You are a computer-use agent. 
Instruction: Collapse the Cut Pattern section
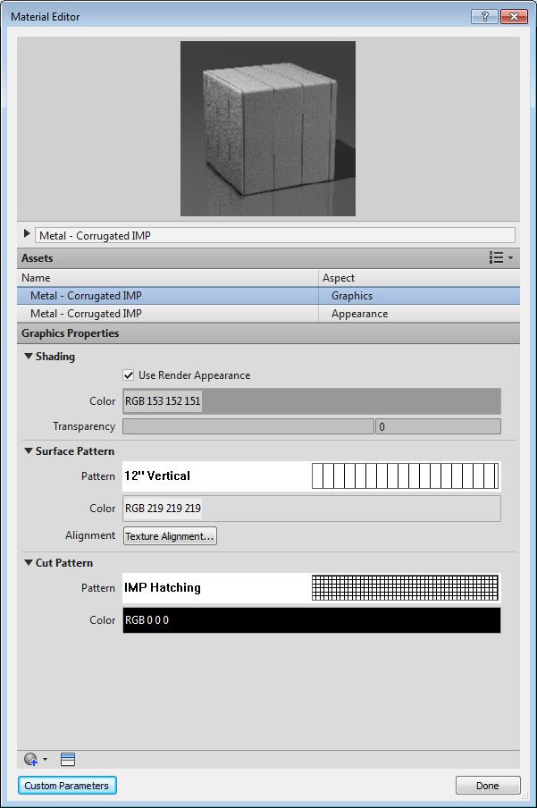coord(29,563)
